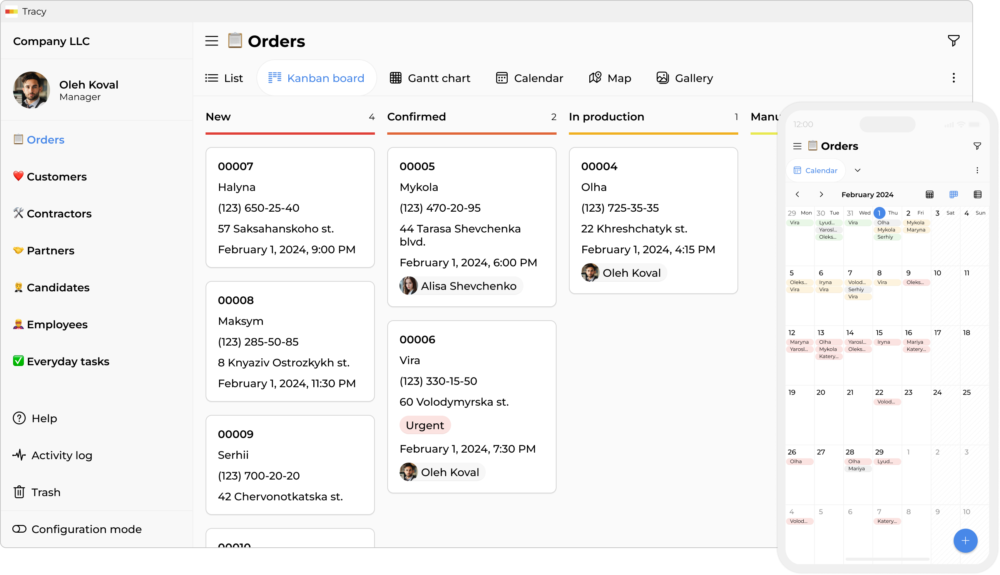Open the three-dot menu near Gallery
Image resolution: width=1000 pixels, height=575 pixels.
[954, 78]
